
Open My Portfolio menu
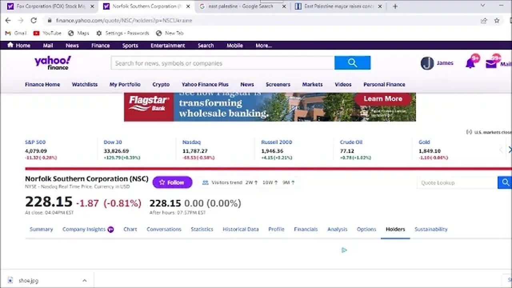125,84
